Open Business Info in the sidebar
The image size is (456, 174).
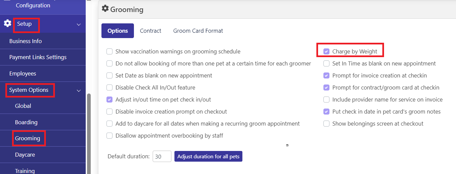point(25,41)
